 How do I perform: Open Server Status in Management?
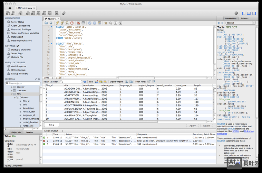(x=18, y=22)
